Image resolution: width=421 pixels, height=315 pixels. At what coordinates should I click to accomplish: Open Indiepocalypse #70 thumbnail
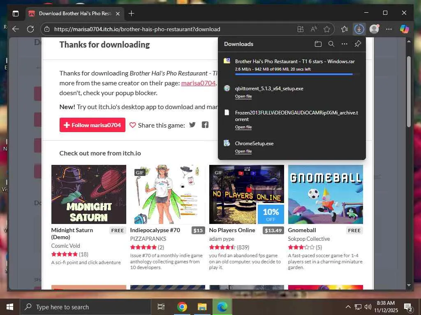(168, 194)
